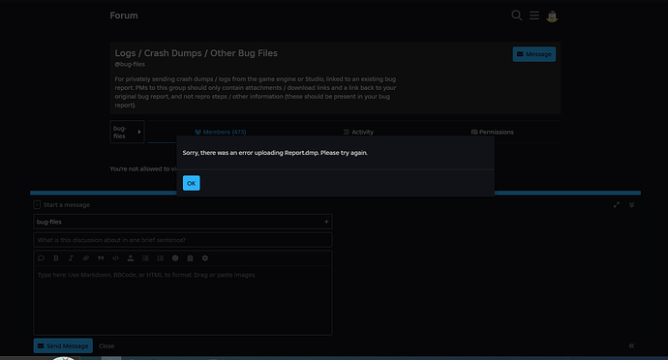Viewport: 668px width, 360px height.
Task: Insert a blockquote with the quote icon
Action: [101, 258]
